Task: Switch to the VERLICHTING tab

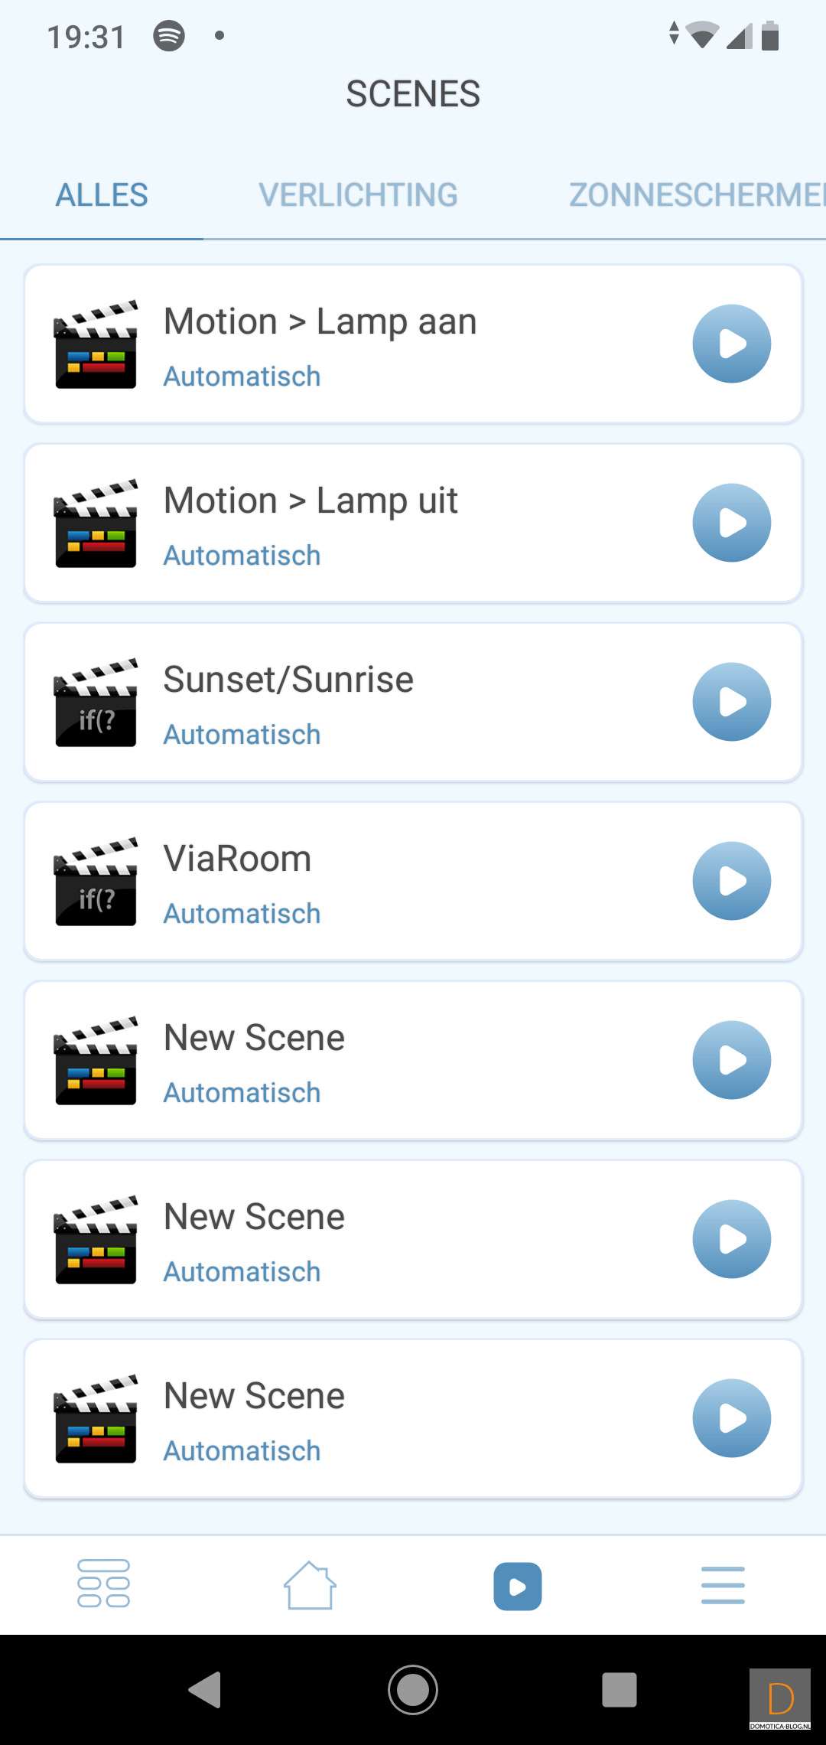Action: point(358,195)
